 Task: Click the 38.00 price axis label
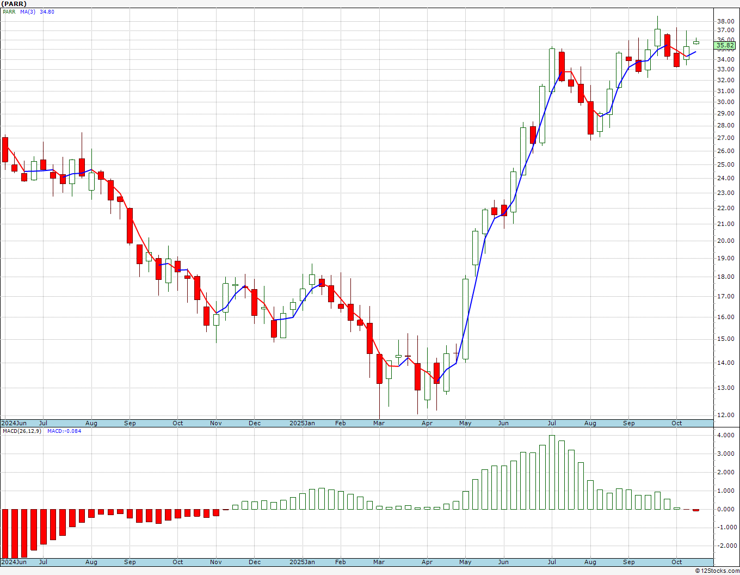tap(725, 22)
